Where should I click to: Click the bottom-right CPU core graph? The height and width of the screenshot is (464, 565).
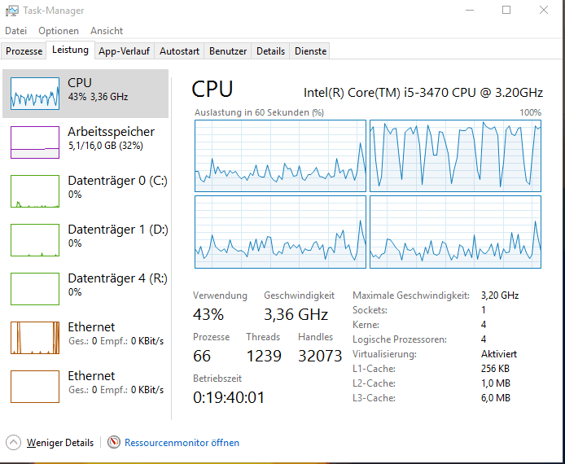[455, 231]
